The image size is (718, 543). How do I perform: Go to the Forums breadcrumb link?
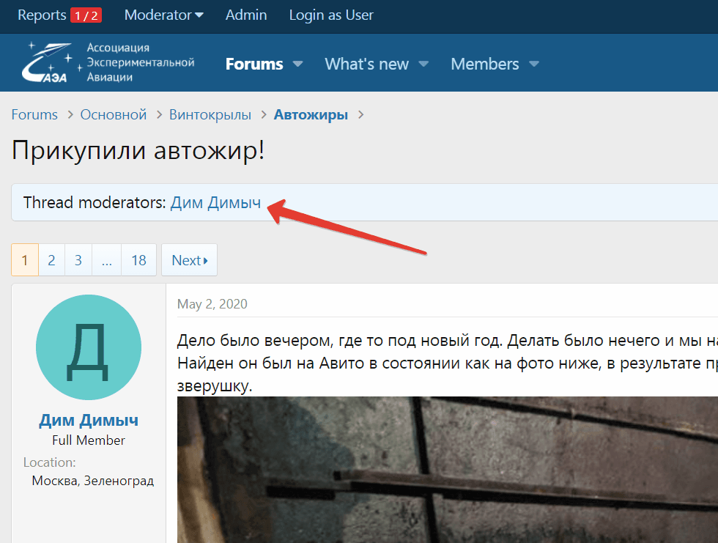tap(34, 115)
